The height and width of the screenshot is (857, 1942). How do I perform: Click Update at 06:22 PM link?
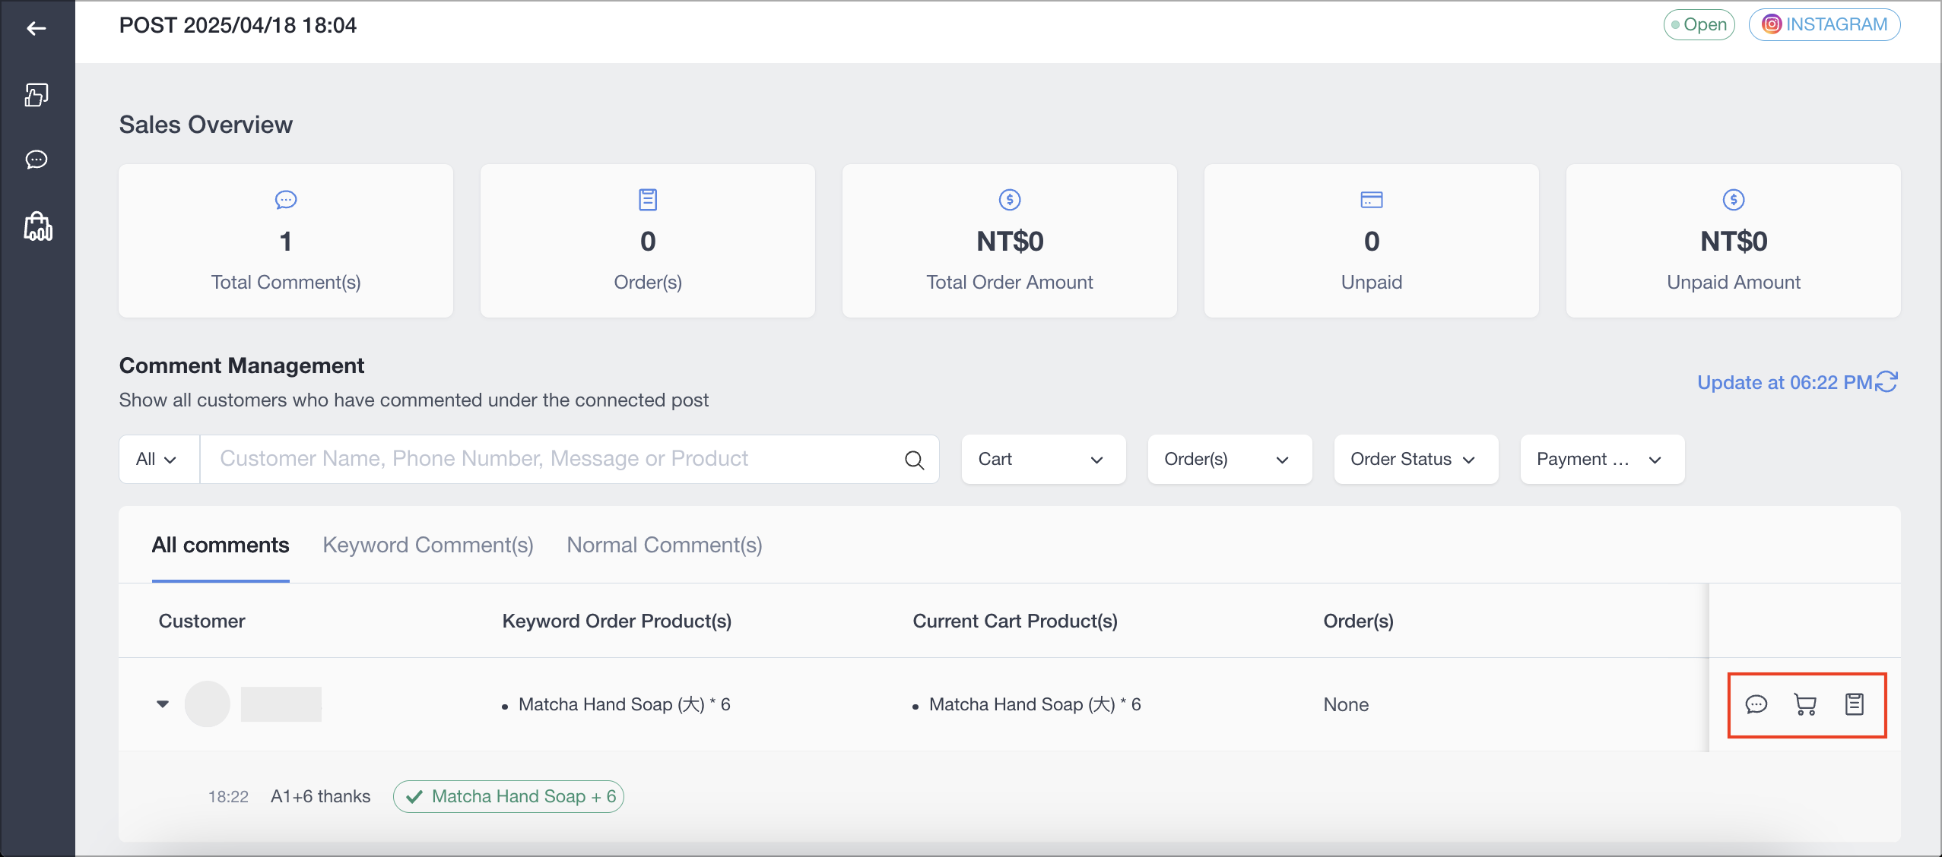point(1785,382)
